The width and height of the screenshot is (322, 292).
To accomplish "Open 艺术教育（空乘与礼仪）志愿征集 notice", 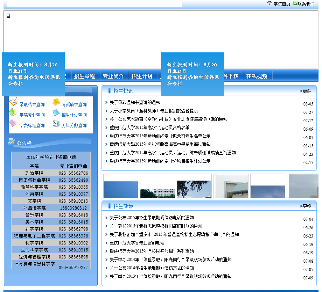I will (x=168, y=119).
